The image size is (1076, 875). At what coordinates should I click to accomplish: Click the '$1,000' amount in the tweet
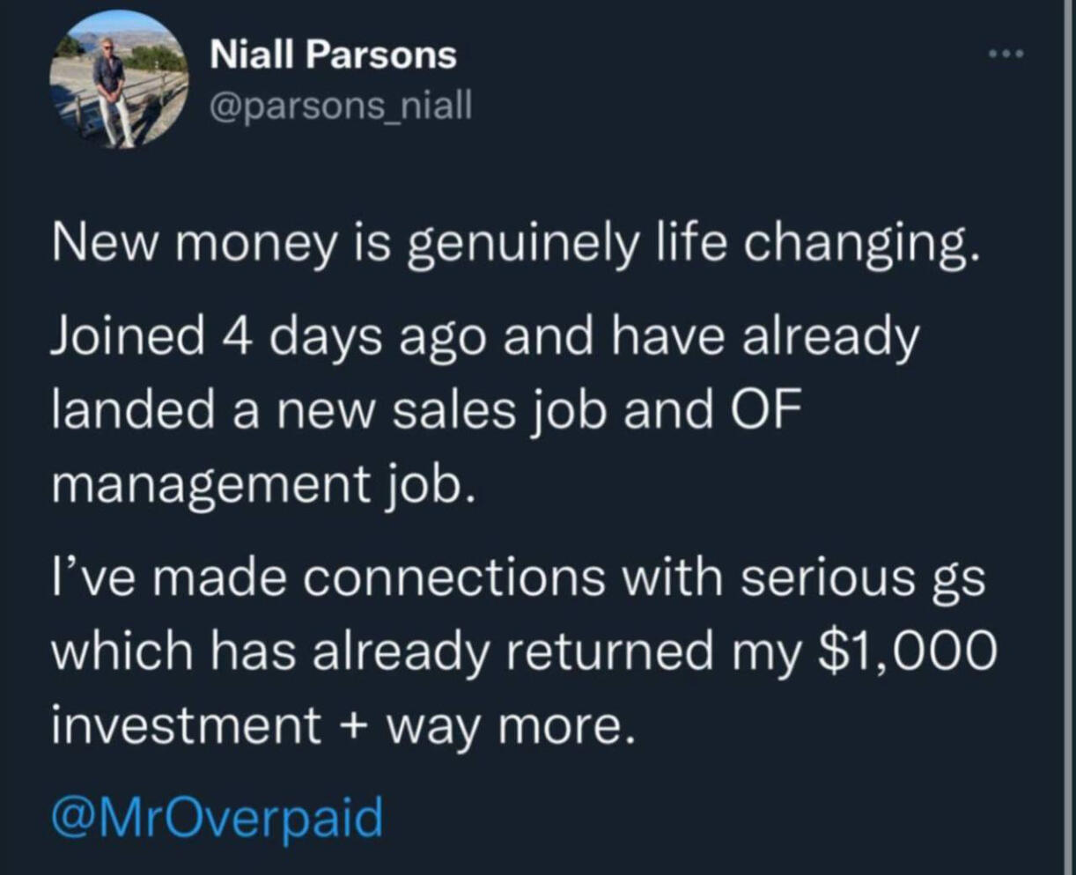pos(908,651)
